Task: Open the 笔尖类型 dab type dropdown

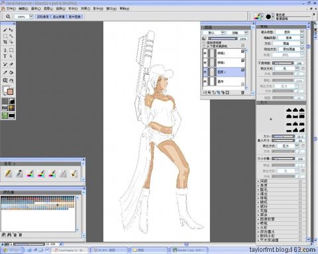Action: point(290,32)
